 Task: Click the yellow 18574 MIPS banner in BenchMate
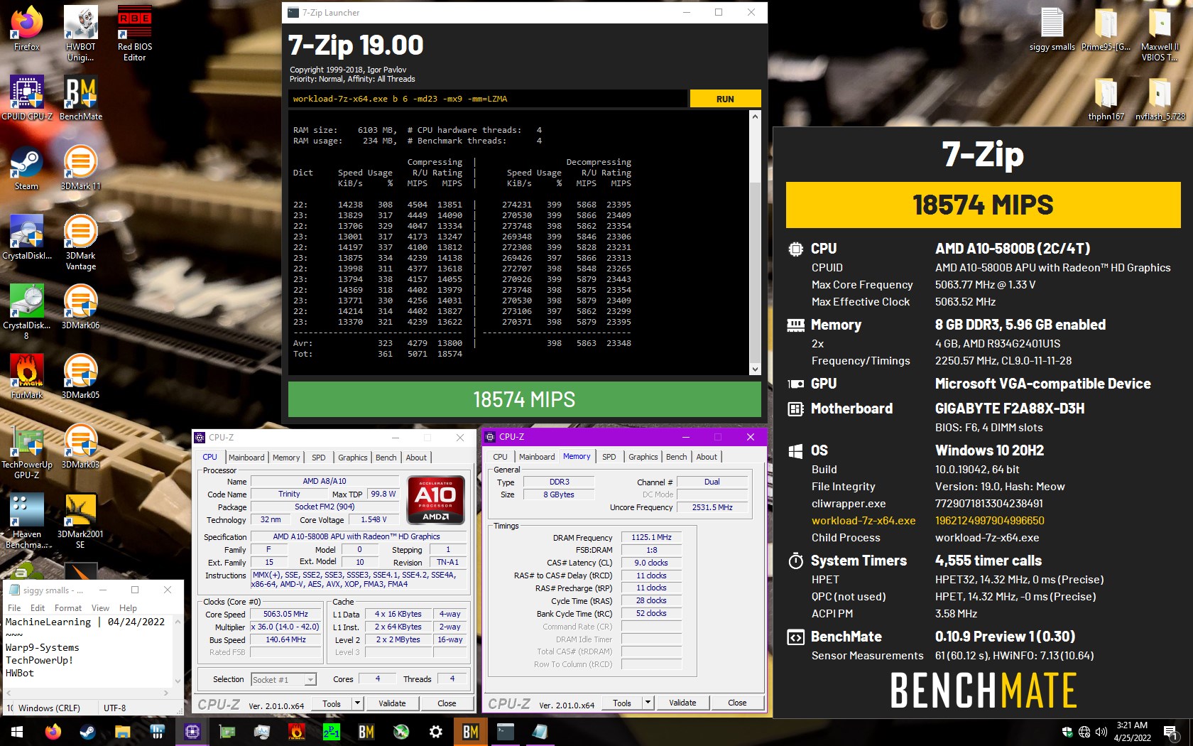pyautogui.click(x=983, y=205)
